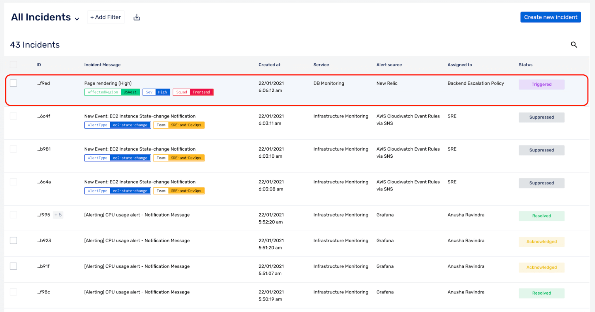Click the Status column header
The image size is (595, 312).
(x=525, y=65)
